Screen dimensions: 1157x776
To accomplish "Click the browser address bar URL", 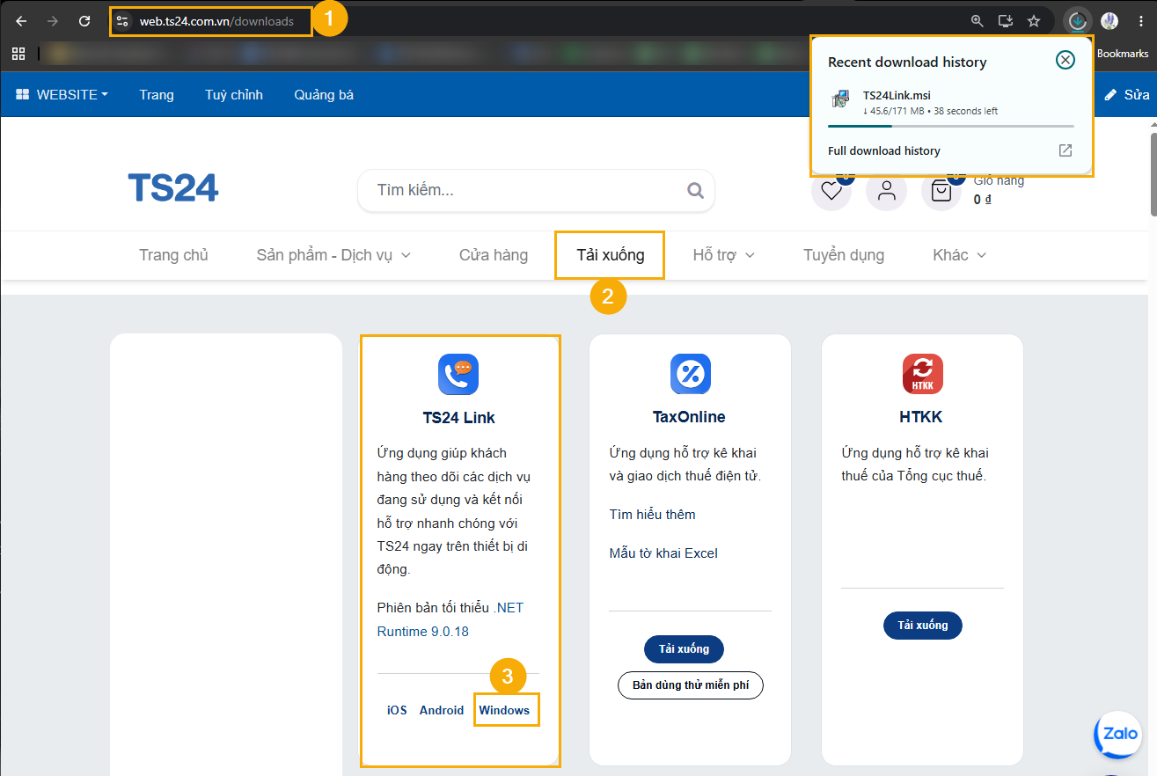I will pos(216,21).
